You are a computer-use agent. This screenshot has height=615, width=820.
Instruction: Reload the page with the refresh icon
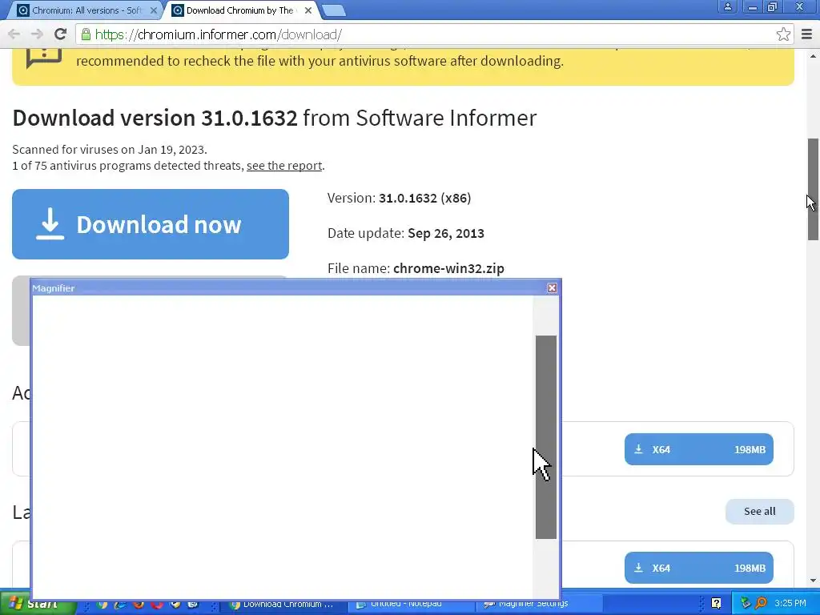click(60, 34)
